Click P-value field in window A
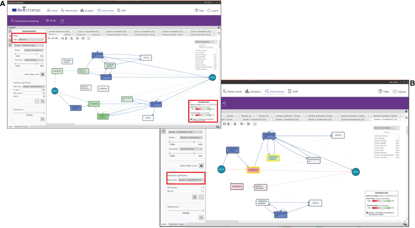This screenshot has width=415, height=228. 34,90
